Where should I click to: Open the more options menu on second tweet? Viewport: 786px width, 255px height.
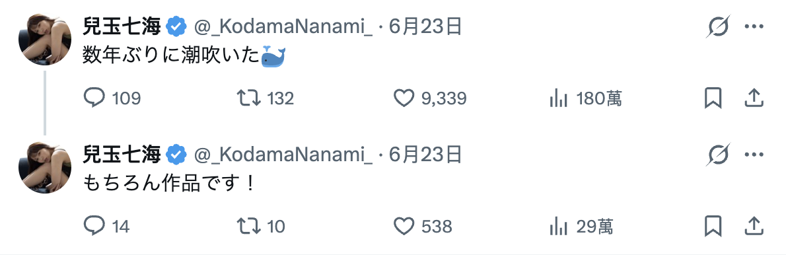click(x=754, y=155)
